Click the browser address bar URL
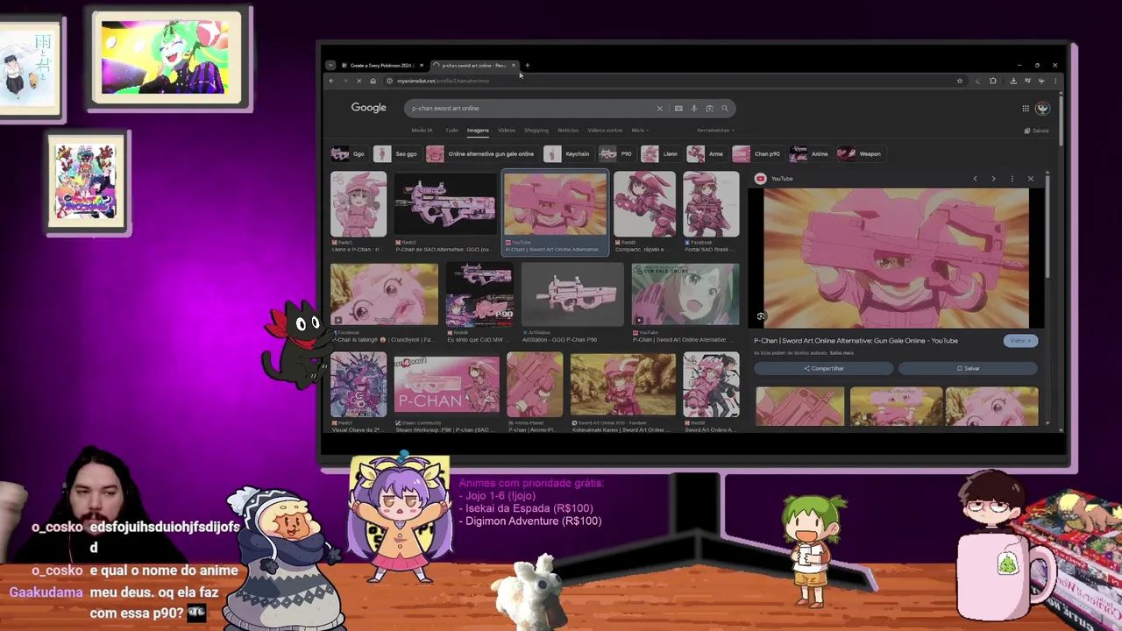Image resolution: width=1122 pixels, height=631 pixels. [443, 81]
